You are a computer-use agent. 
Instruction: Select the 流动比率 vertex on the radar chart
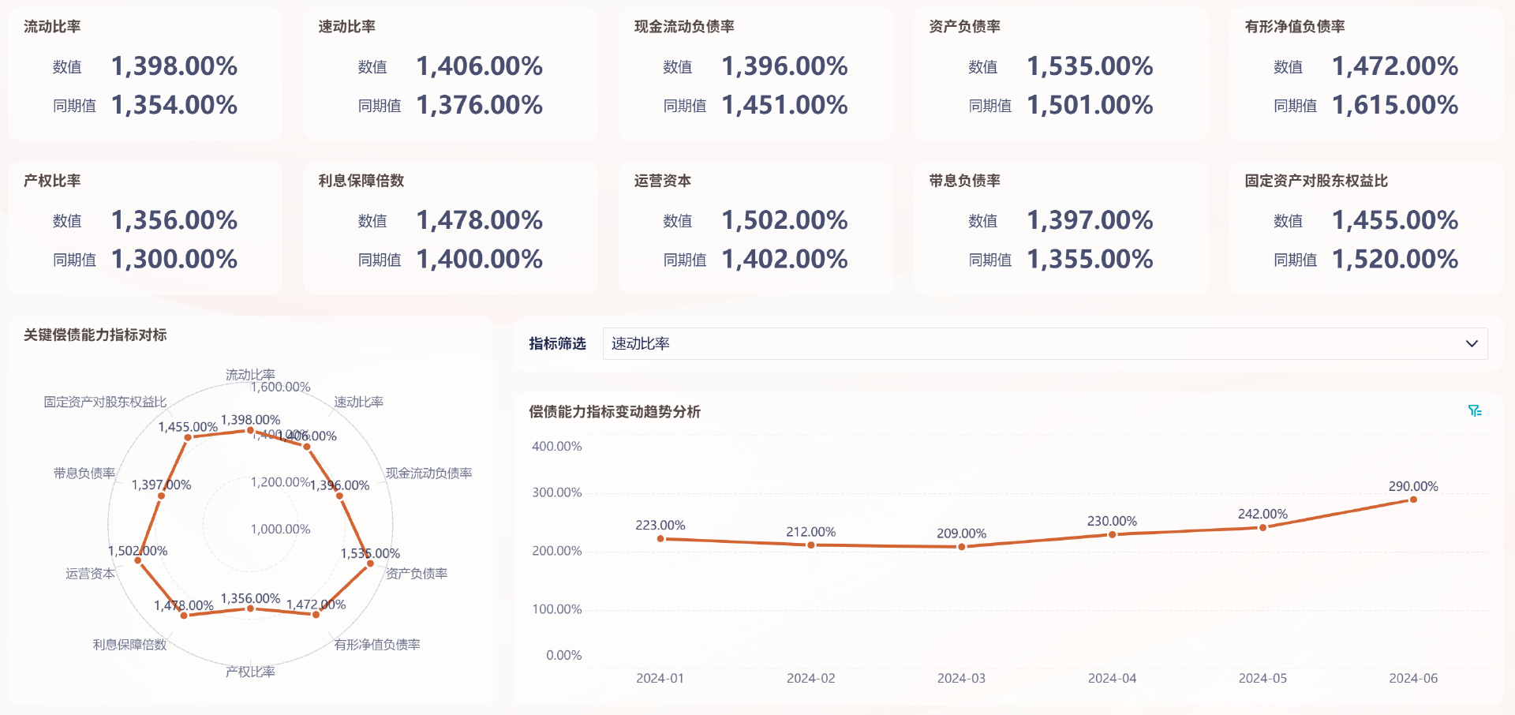pos(251,430)
